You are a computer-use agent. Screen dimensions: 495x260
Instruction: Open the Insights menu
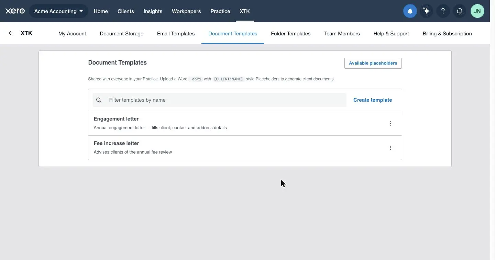[x=153, y=11]
